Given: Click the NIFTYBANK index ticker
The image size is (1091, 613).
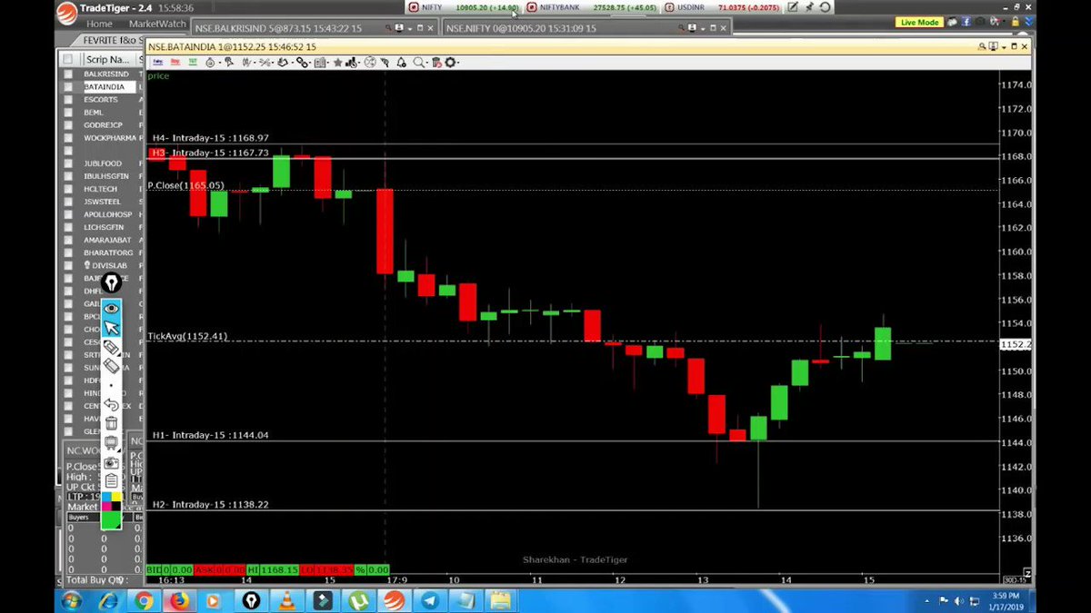Looking at the screenshot, I should coord(592,7).
